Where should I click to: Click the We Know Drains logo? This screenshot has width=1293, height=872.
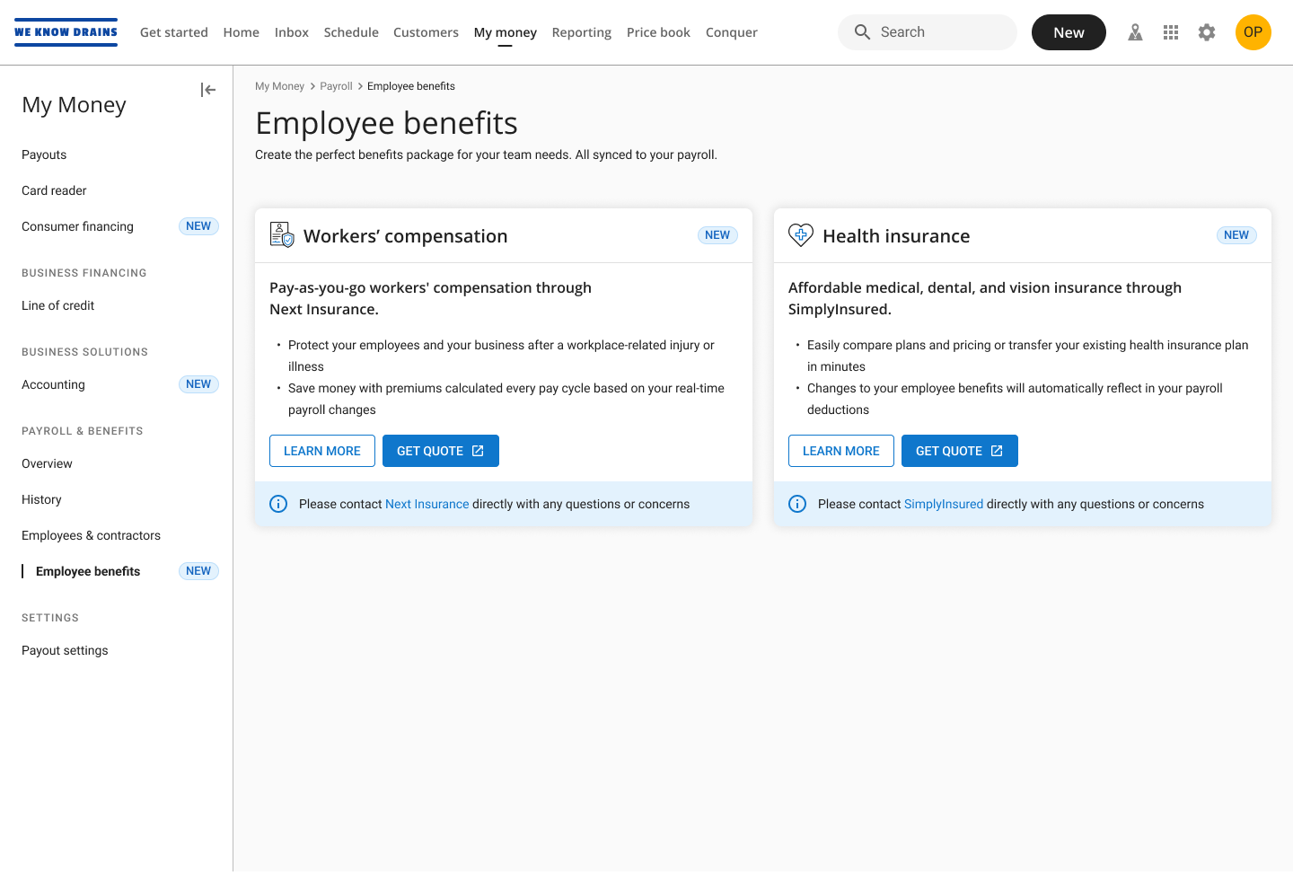coord(66,32)
